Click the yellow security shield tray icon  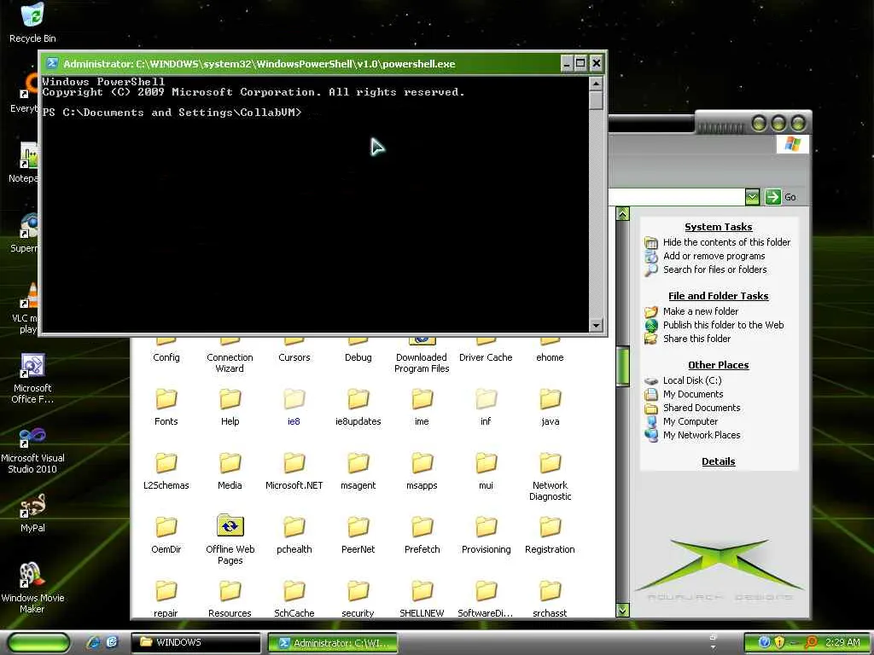[779, 642]
